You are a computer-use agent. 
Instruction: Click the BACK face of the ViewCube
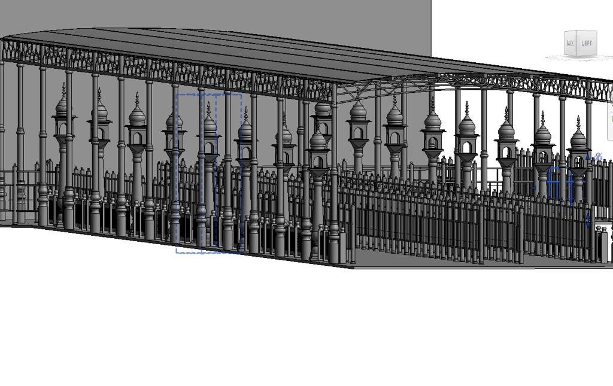(x=570, y=44)
